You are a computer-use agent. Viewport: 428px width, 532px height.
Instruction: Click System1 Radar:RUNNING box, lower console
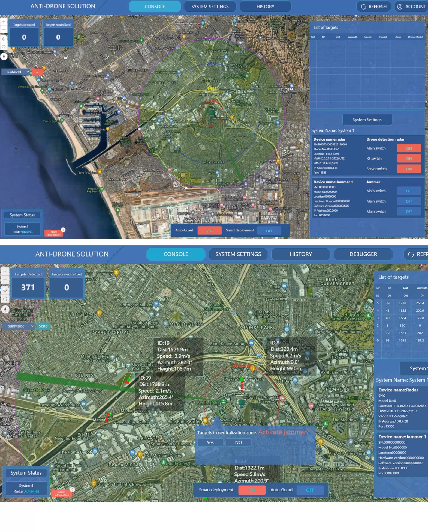(26, 488)
